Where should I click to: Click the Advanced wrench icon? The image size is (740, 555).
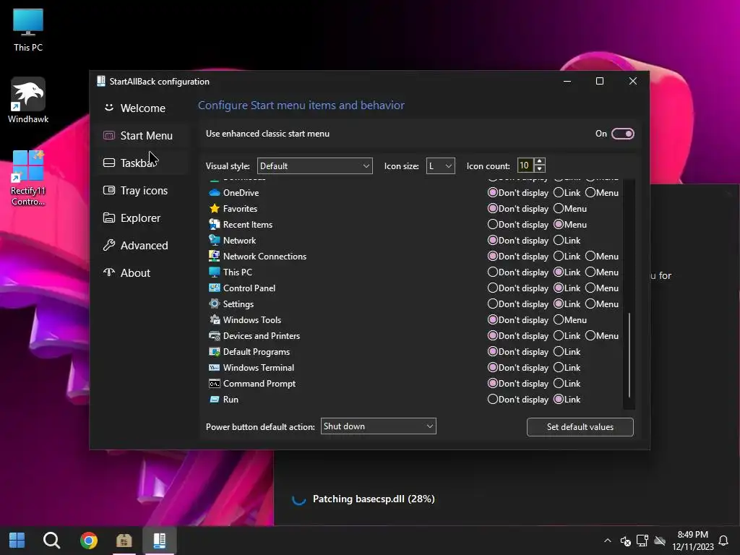[x=109, y=245]
